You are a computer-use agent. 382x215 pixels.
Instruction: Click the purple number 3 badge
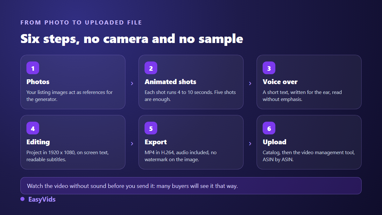click(269, 68)
